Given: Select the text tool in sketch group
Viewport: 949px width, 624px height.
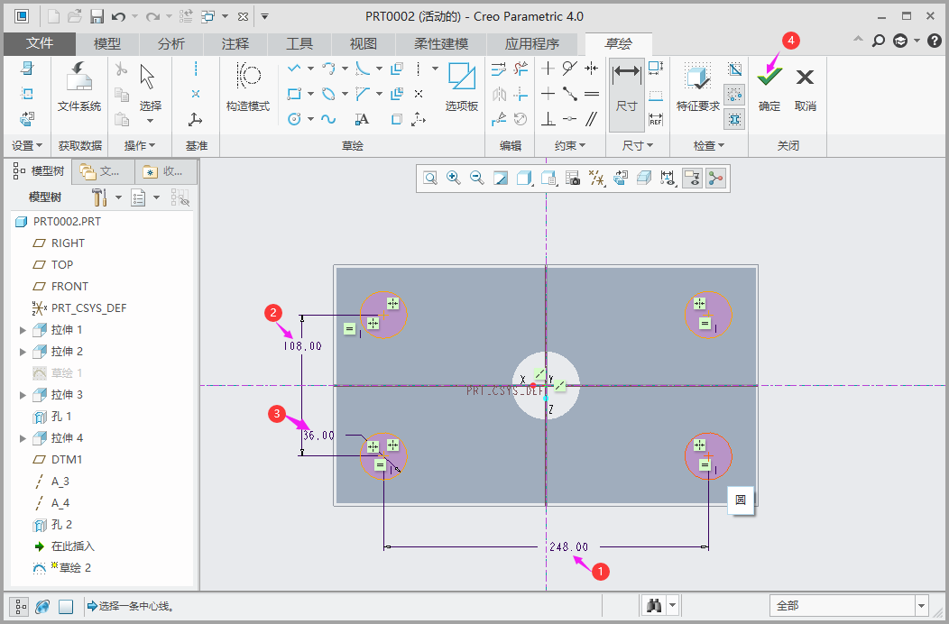Looking at the screenshot, I should coord(362,119).
